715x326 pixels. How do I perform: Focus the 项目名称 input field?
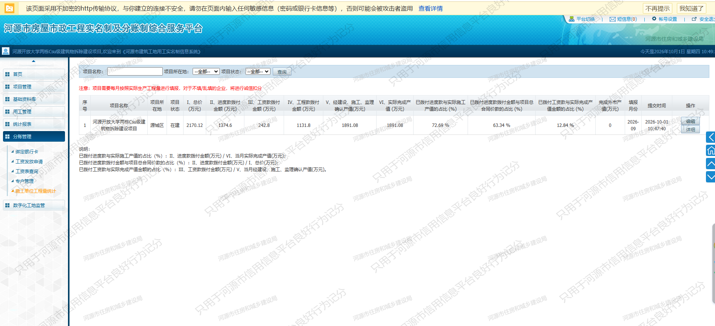coord(135,71)
